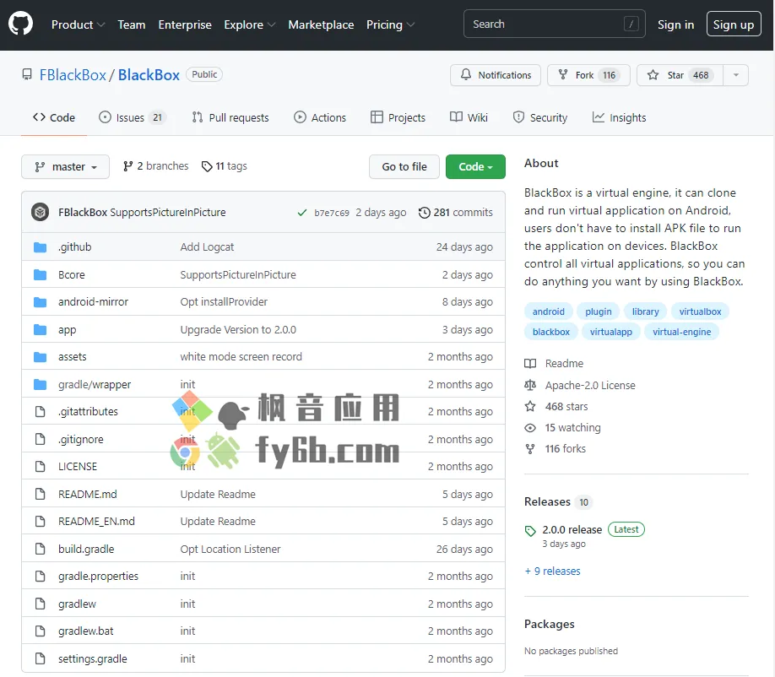Click the virtual-engine topic tag

pos(681,332)
